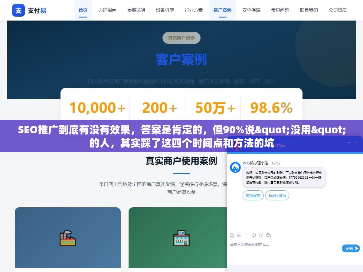Open 常见问题 navigation item
Image resolution: width=363 pixels, height=272 pixels.
(280, 10)
